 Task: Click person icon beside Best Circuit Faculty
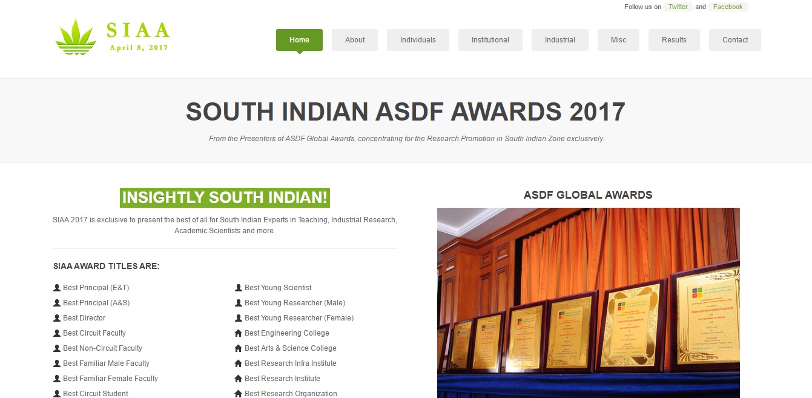(x=57, y=333)
